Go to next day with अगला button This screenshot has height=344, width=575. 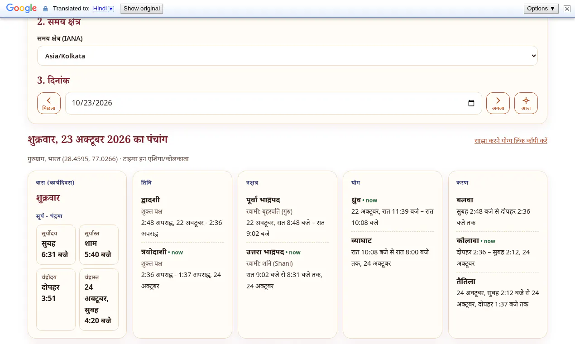498,103
